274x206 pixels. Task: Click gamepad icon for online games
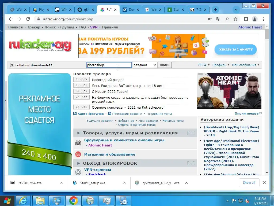(78, 143)
